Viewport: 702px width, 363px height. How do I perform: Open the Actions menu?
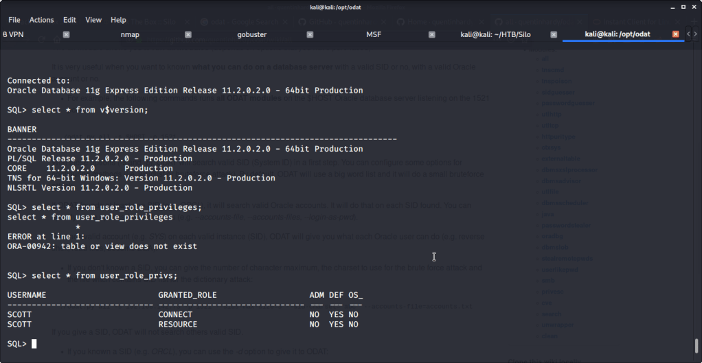tap(41, 20)
